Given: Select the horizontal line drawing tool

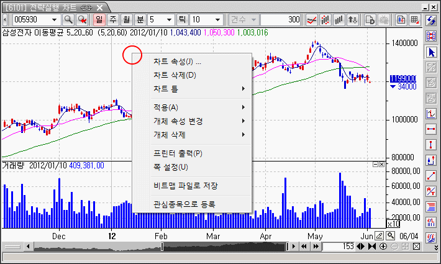Looking at the screenshot, I should (x=431, y=129).
